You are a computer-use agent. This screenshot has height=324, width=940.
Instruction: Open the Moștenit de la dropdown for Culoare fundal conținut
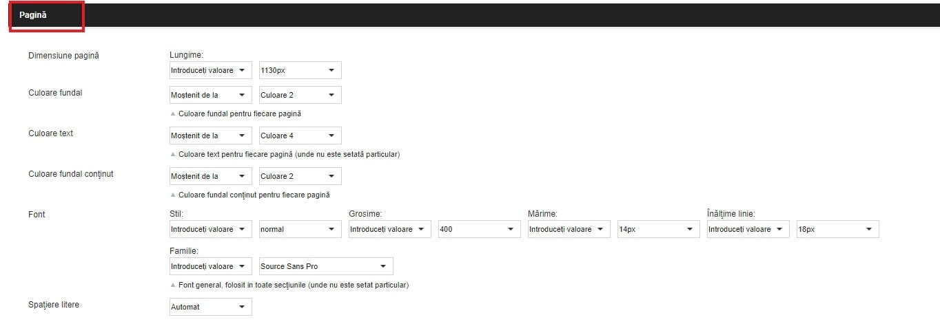(211, 176)
